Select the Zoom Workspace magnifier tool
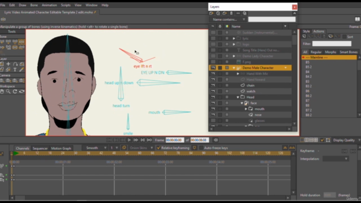Viewport: 361px width, 203px height. 8,91
